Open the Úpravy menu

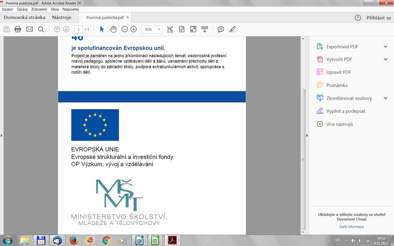[22, 9]
